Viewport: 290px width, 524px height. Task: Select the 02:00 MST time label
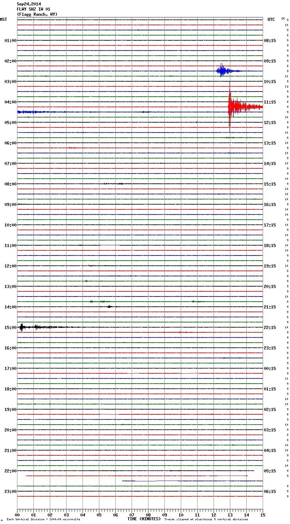pyautogui.click(x=10, y=61)
